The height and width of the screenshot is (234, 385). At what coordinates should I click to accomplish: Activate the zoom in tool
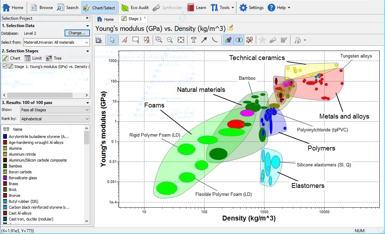[159, 40]
